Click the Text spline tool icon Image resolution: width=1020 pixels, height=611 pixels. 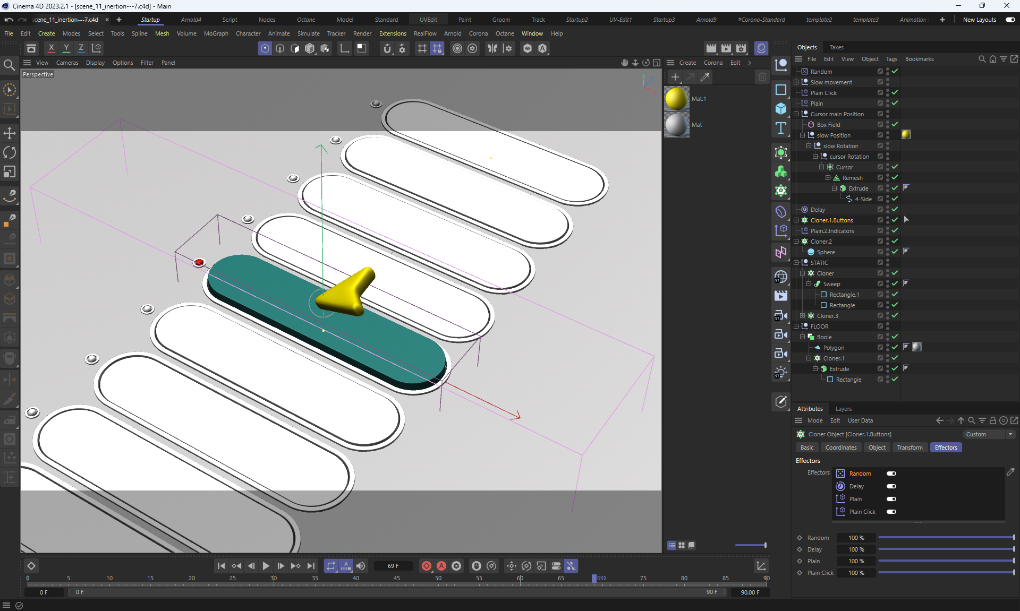pyautogui.click(x=780, y=128)
